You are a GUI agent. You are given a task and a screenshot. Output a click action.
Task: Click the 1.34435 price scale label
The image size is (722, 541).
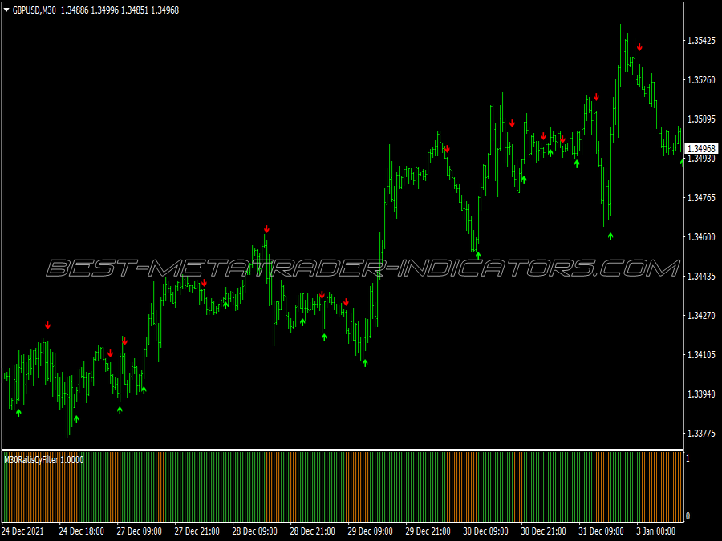tap(701, 276)
